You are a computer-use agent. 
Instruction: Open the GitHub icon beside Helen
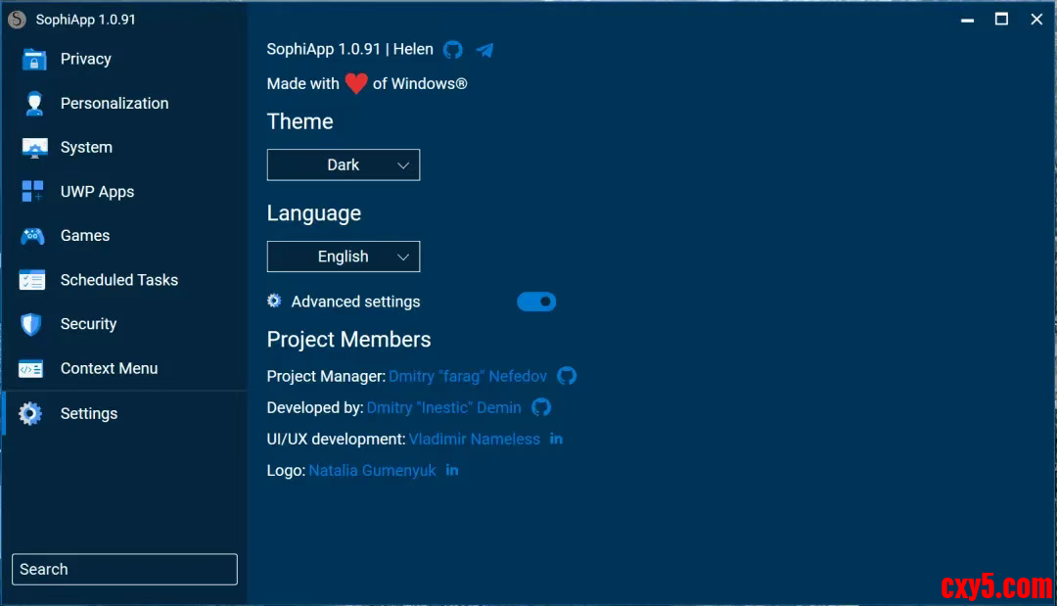pos(452,50)
